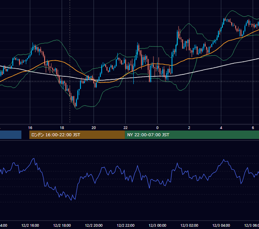Image resolution: width=259 pixels, height=229 pixels.
Task: Click the 16 hour label on upper axis
Action: (30, 127)
